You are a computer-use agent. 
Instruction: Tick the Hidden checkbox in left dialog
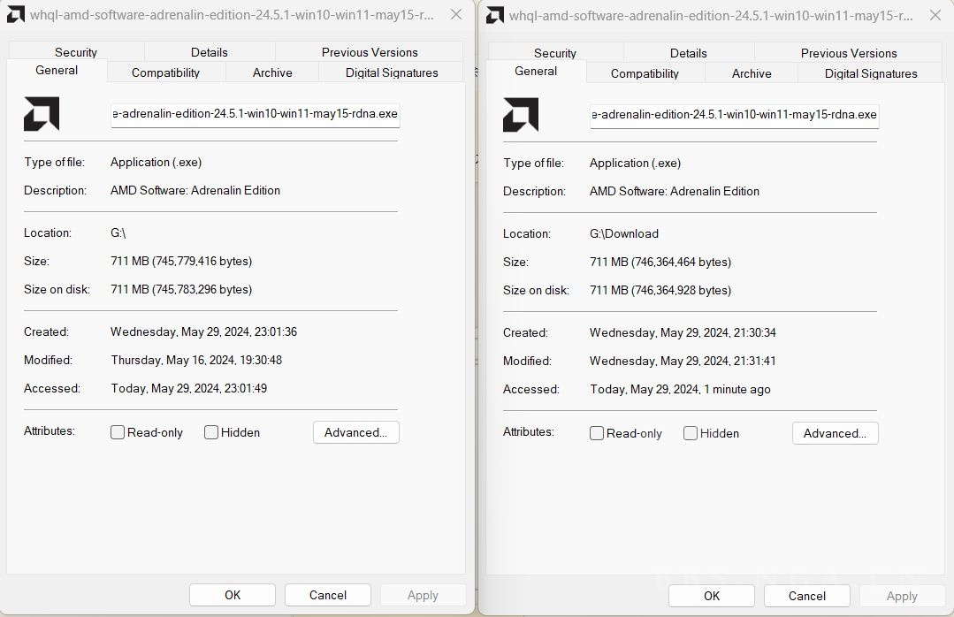(x=211, y=432)
